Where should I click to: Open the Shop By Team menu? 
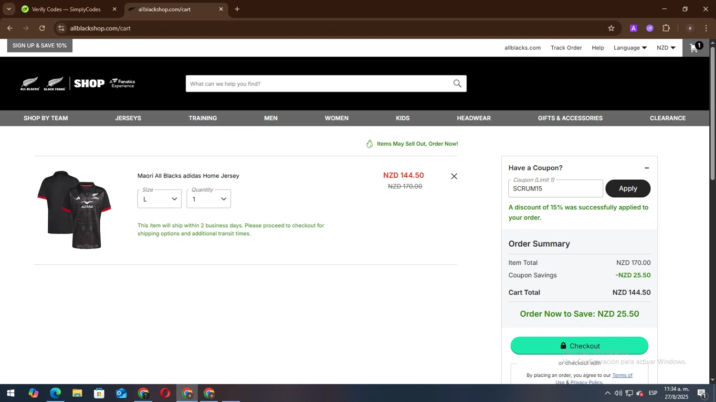[x=46, y=118]
